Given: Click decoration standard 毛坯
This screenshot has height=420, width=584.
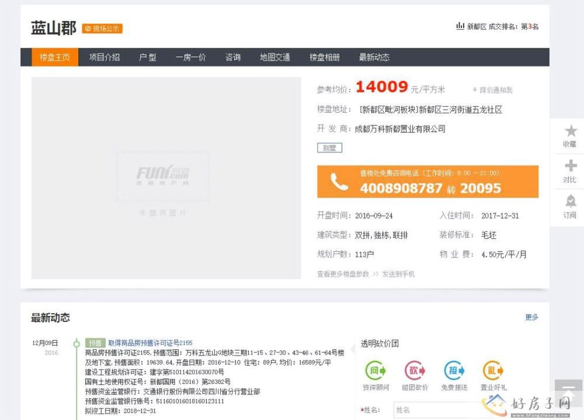Looking at the screenshot, I should point(489,235).
